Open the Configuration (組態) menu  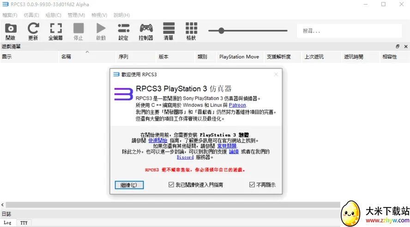tap(54, 15)
